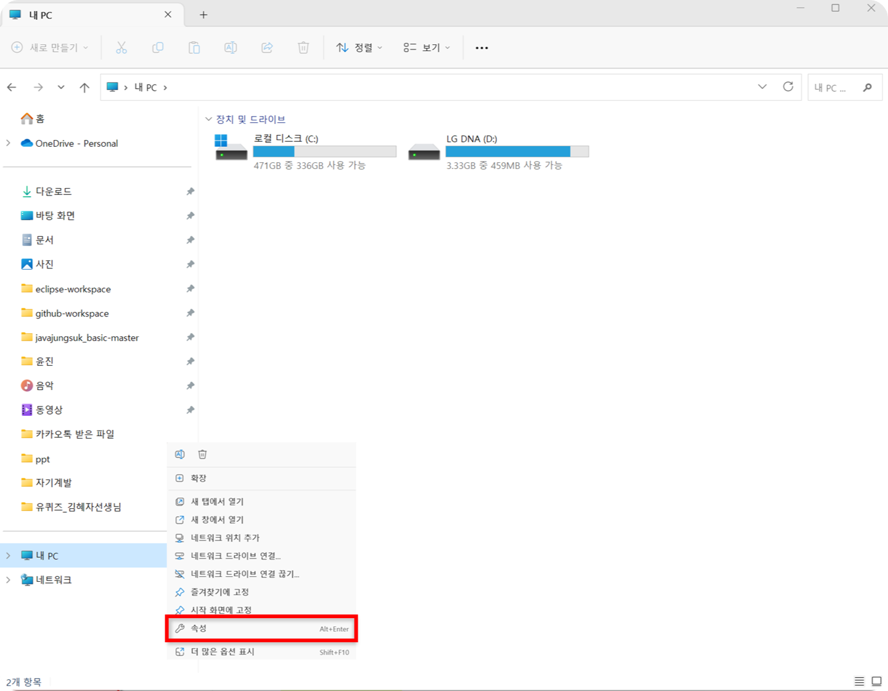This screenshot has height=691, width=888.
Task: Open 사진 folder in sidebar
Action: (x=38, y=264)
